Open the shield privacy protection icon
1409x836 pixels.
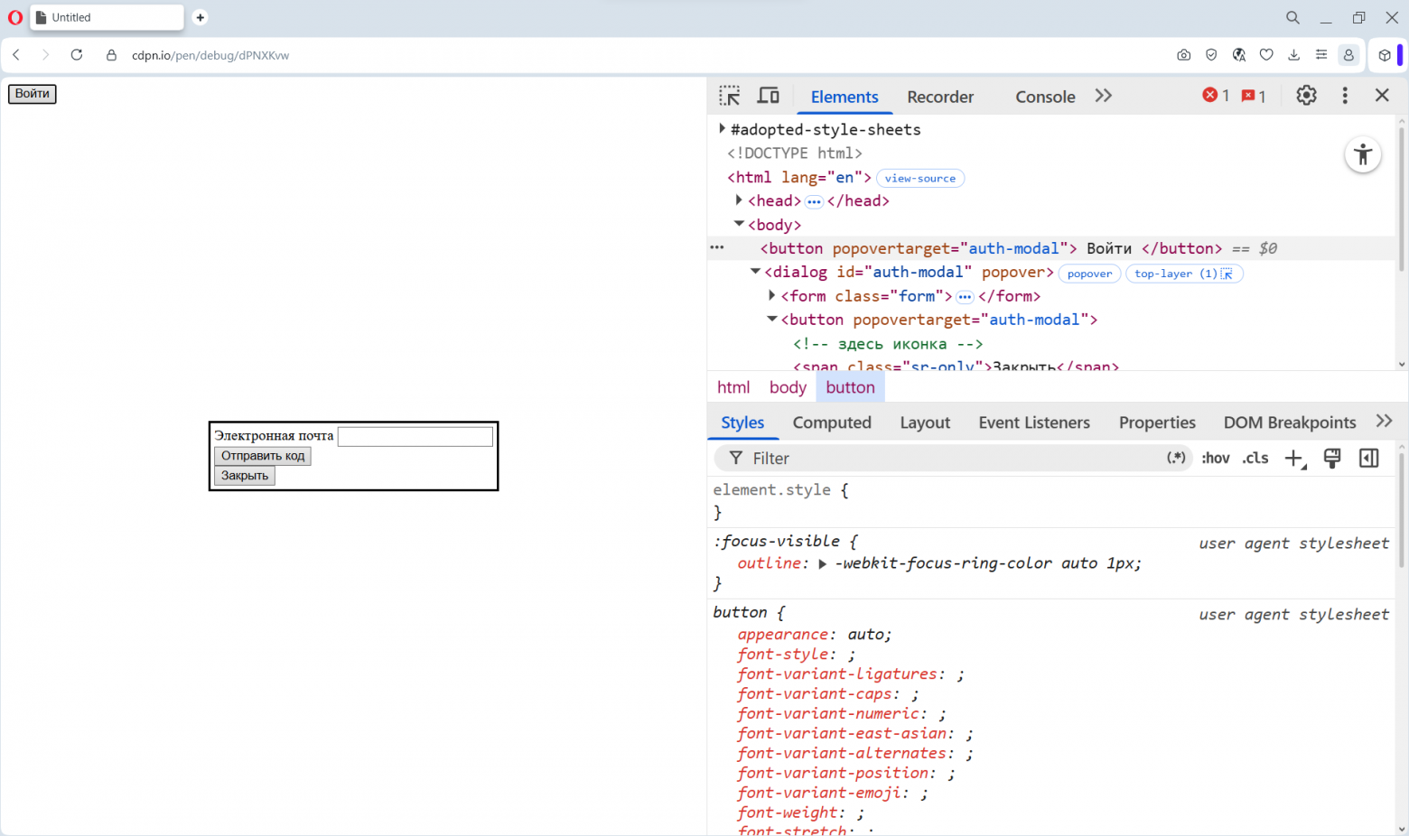[x=1211, y=55]
